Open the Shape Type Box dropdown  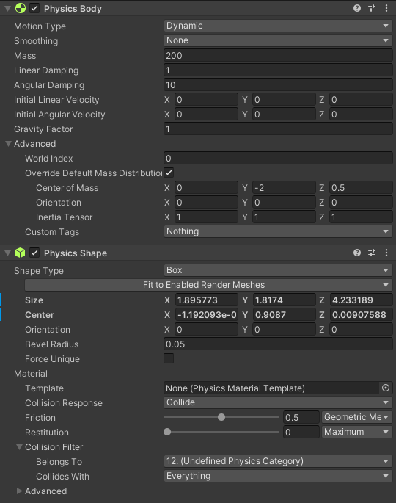click(x=278, y=270)
